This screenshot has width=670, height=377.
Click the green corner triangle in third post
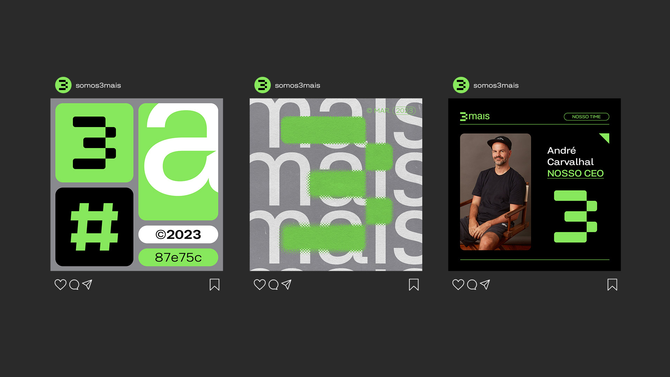click(605, 138)
